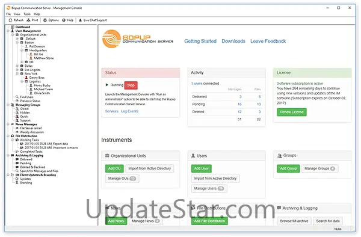
Task: Click the Live Chat Support person icon
Action: point(81,20)
